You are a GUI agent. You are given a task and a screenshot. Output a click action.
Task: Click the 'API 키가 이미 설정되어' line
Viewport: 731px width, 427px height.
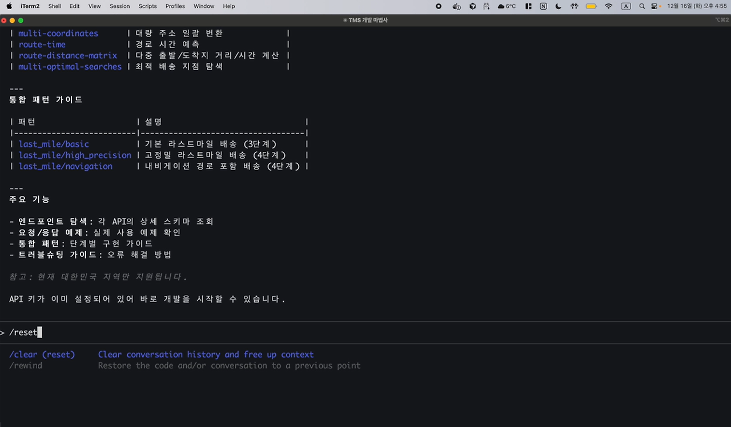click(x=147, y=299)
